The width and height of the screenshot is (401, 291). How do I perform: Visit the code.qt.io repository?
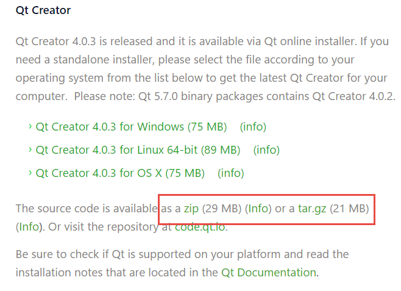[200, 227]
